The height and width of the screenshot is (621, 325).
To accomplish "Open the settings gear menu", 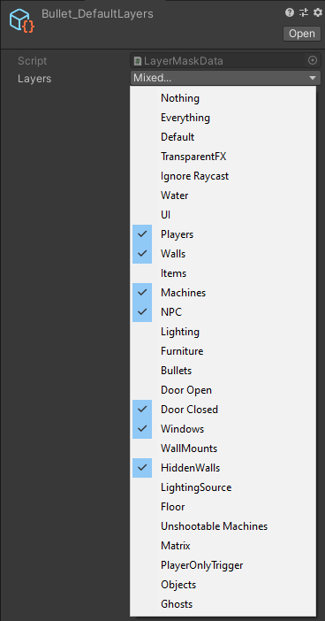I will pos(317,12).
